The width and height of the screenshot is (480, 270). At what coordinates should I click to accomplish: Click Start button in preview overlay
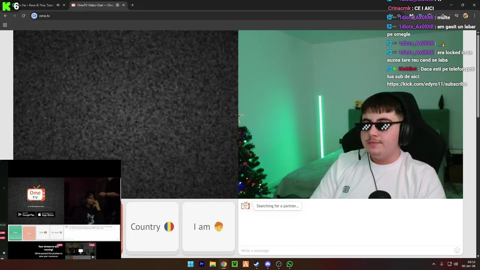tap(15, 232)
